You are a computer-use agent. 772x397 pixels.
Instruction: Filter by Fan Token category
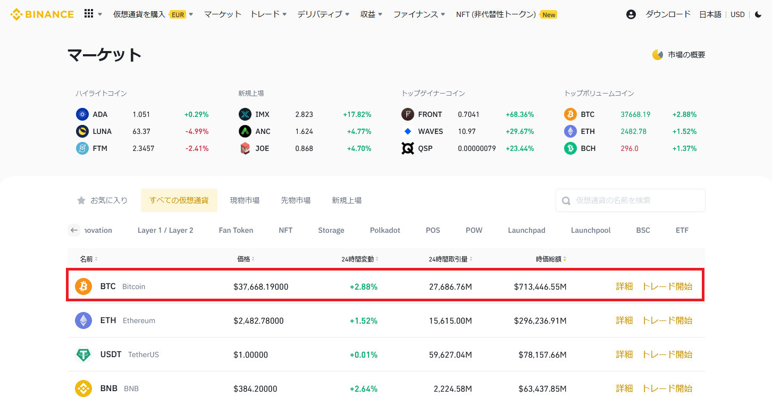click(236, 230)
